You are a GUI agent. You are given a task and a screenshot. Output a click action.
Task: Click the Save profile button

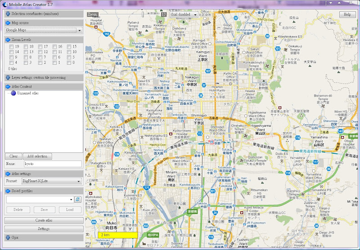pyautogui.click(x=44, y=210)
